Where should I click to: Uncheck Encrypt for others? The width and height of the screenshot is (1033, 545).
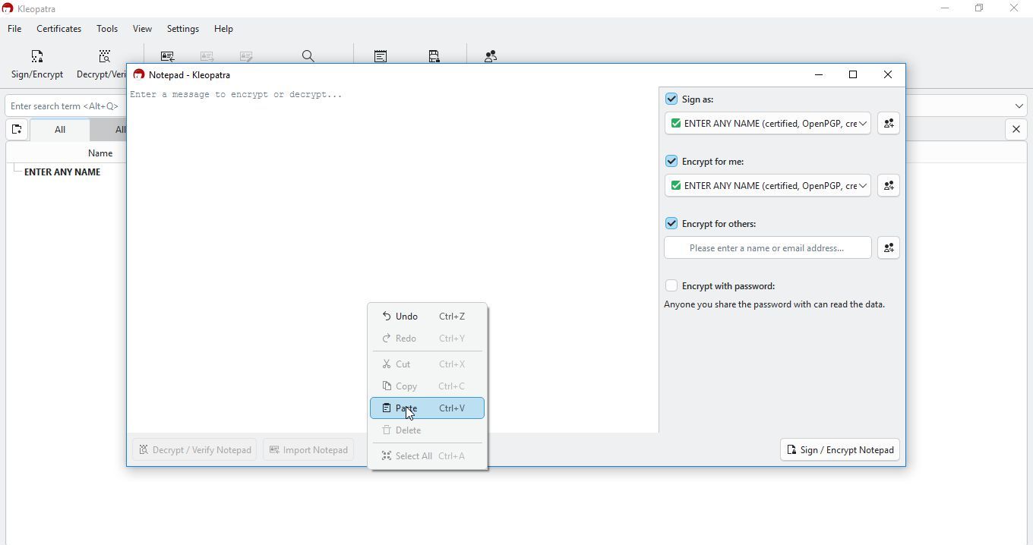671,224
